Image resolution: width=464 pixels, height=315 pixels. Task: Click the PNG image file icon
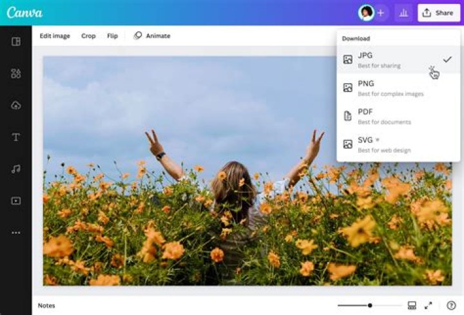(x=348, y=88)
